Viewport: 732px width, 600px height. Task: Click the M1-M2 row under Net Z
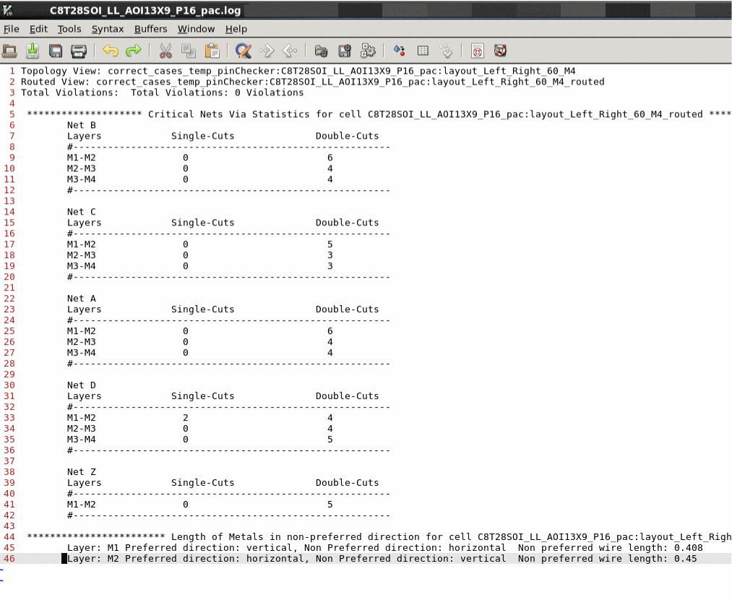(x=200, y=505)
